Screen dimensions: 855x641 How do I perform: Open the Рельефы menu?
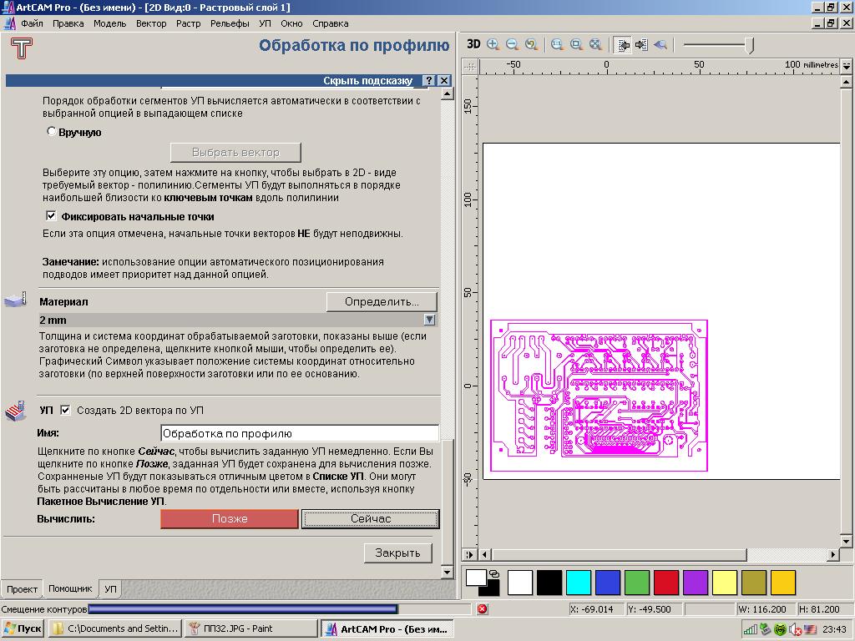(230, 23)
